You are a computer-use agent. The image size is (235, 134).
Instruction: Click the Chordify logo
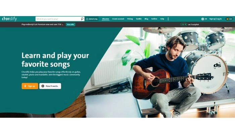9,19
